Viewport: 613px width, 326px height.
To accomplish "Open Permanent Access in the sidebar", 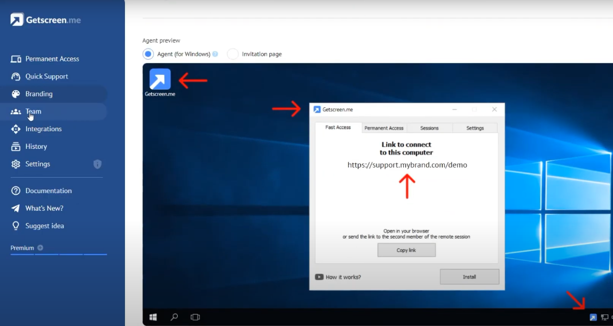I will point(52,59).
